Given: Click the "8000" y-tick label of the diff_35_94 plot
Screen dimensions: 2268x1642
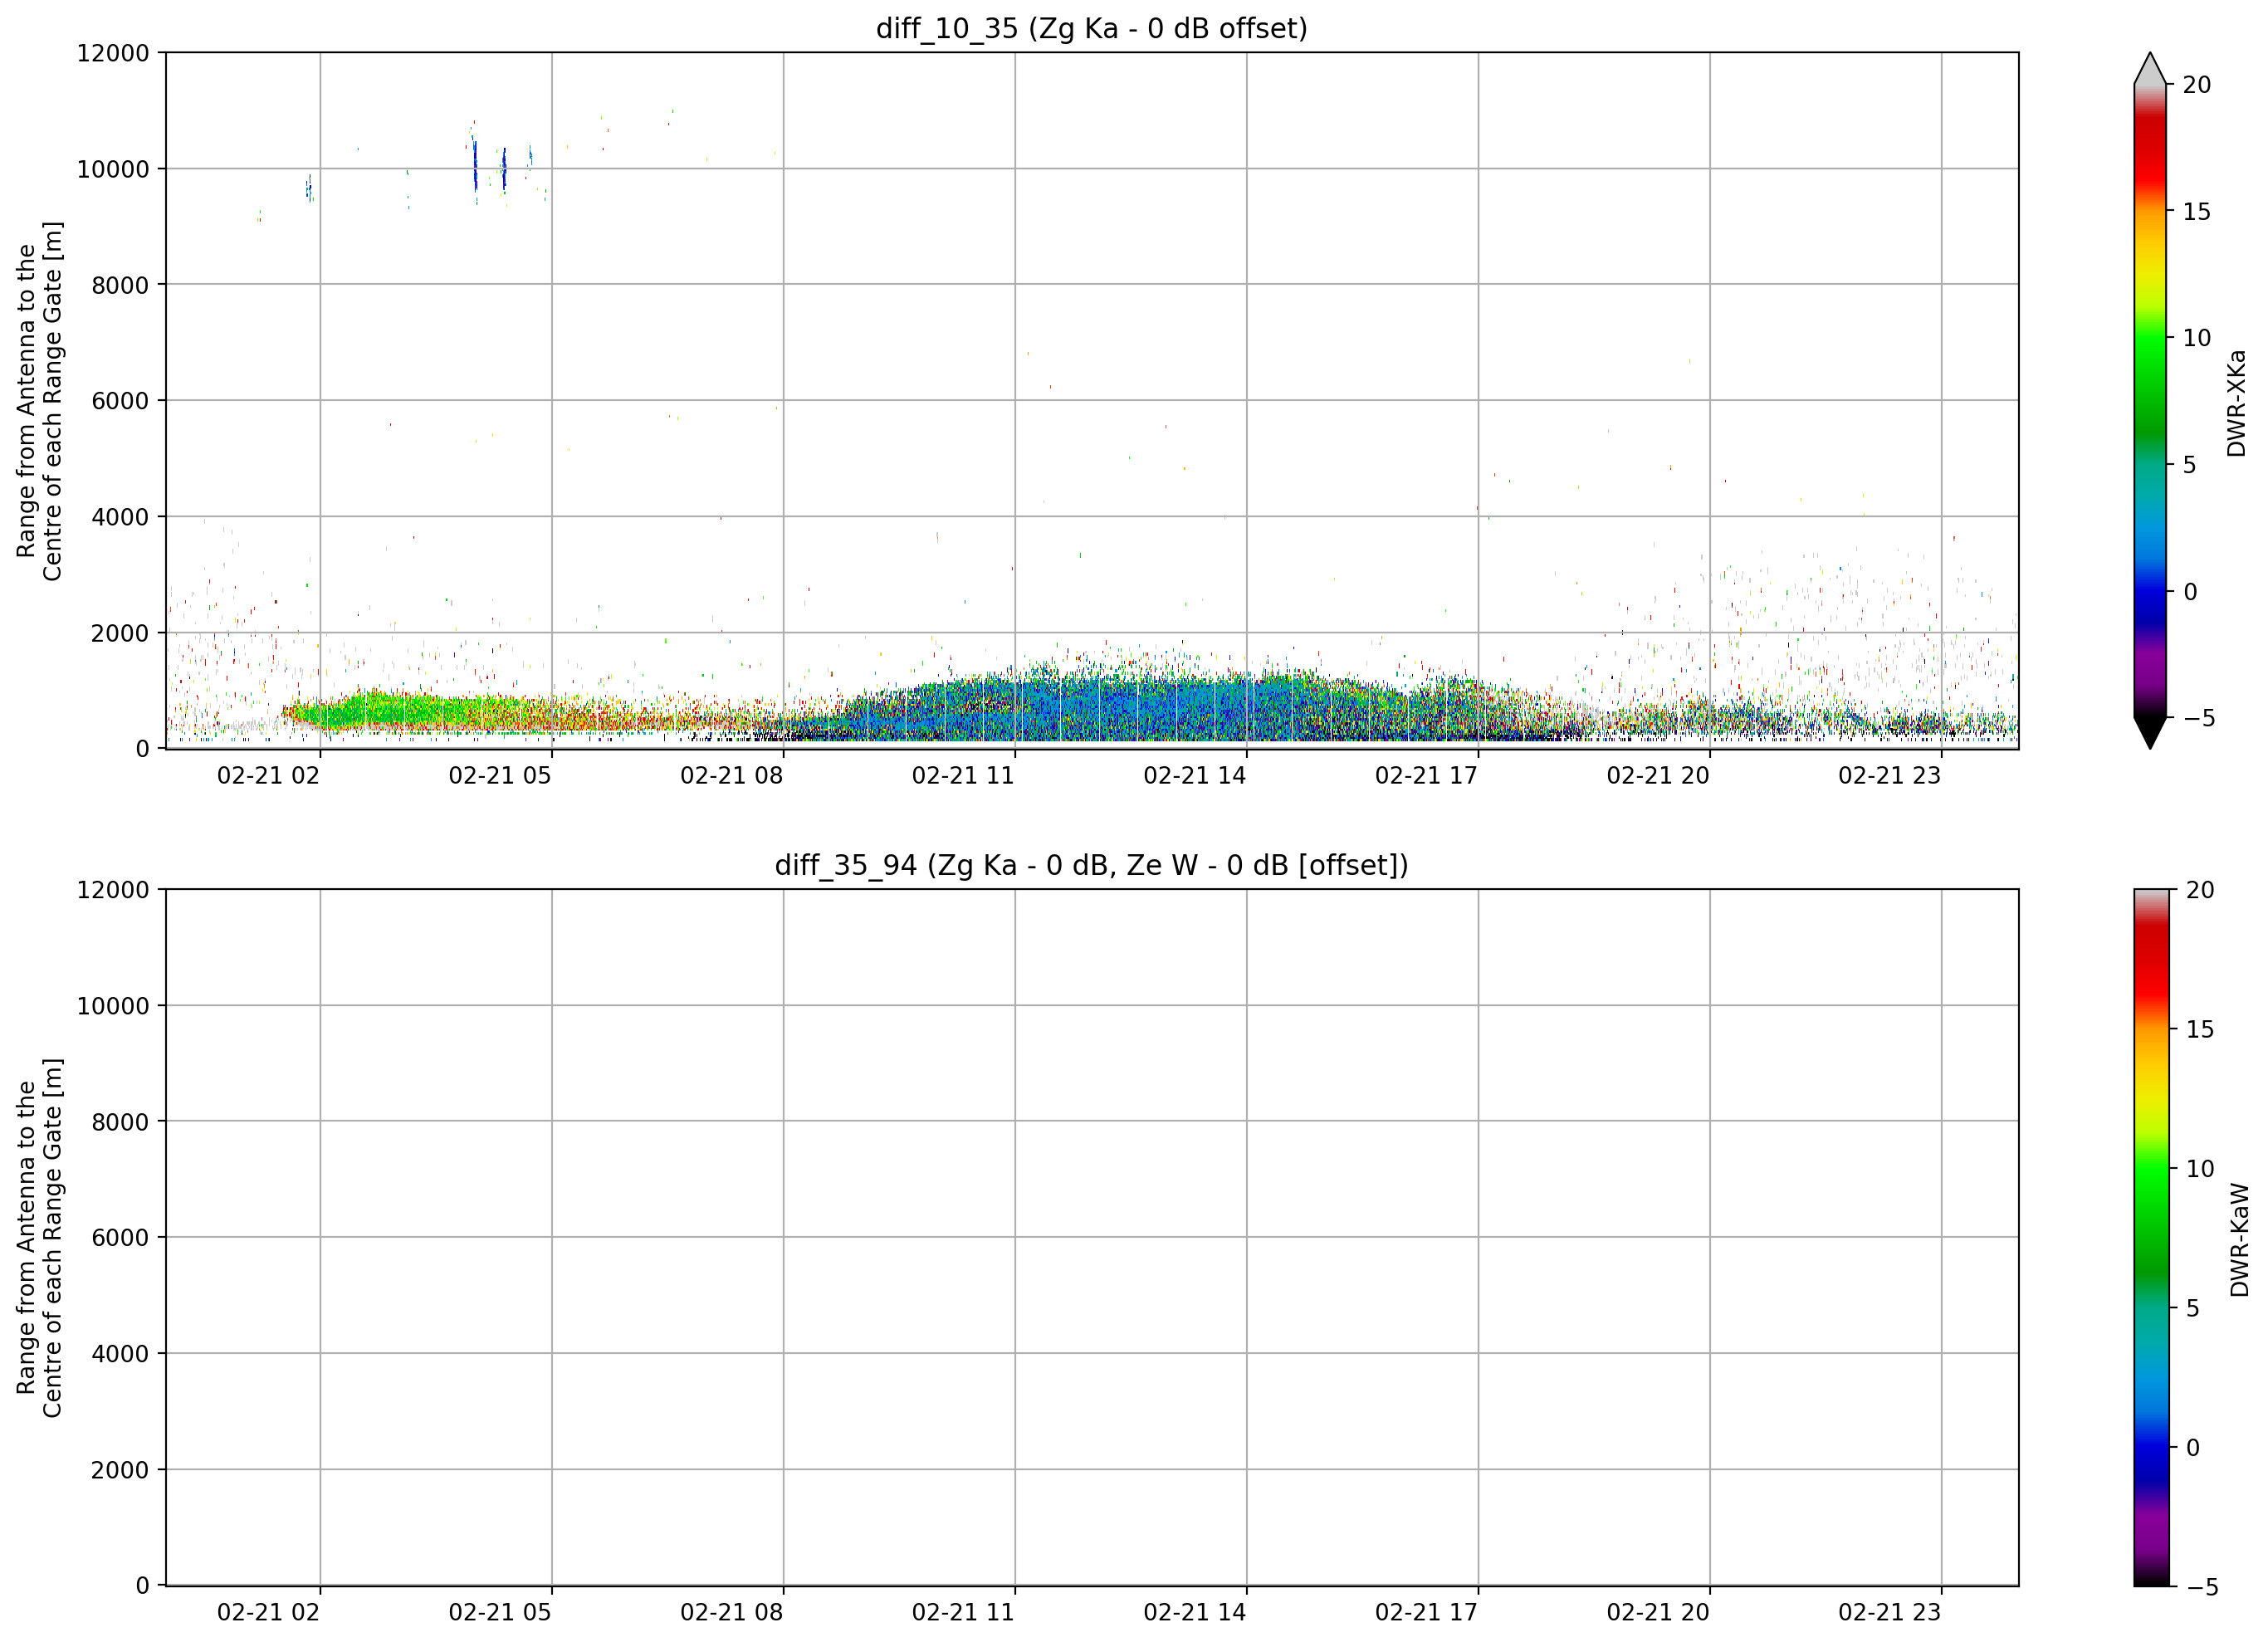Looking at the screenshot, I should pos(120,1122).
